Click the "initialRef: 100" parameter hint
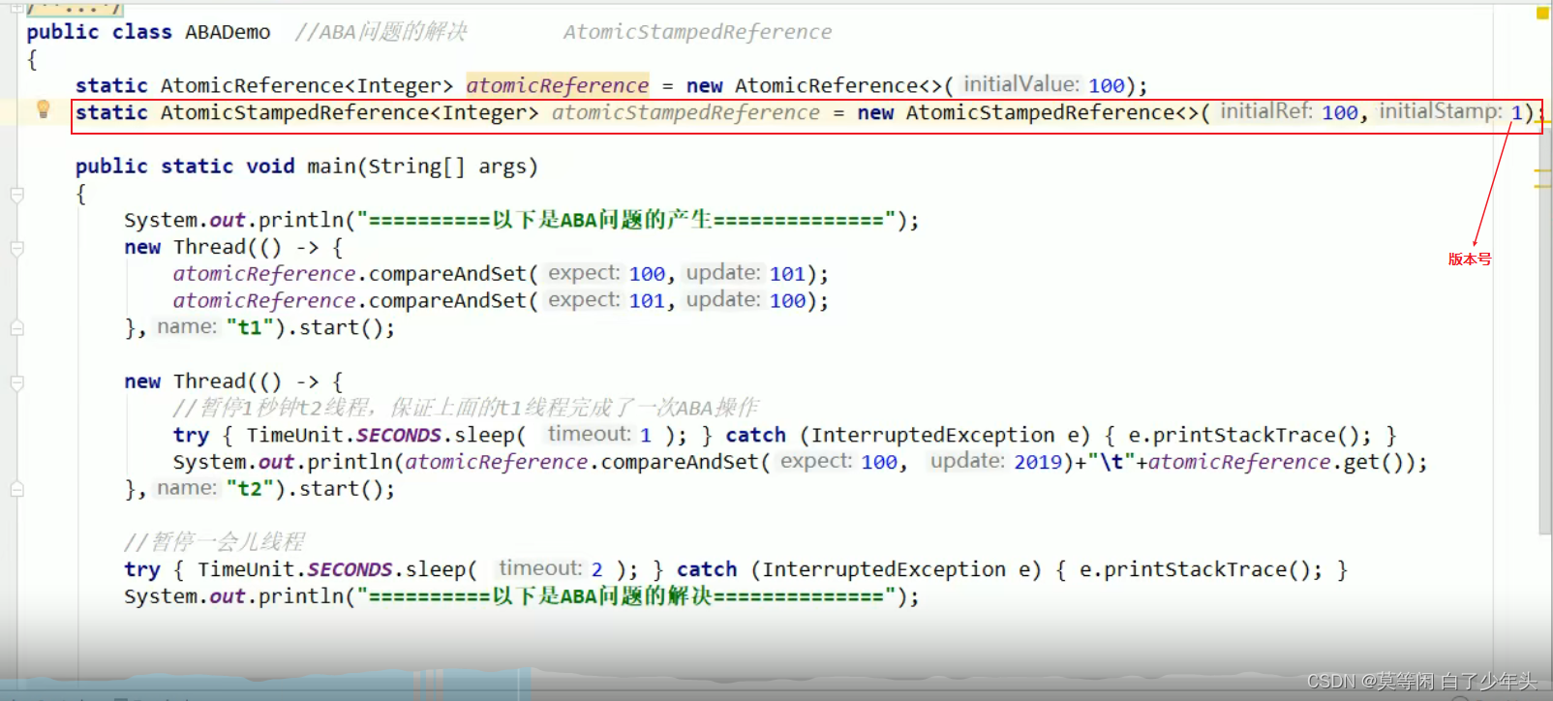The image size is (1553, 701). click(x=1289, y=112)
